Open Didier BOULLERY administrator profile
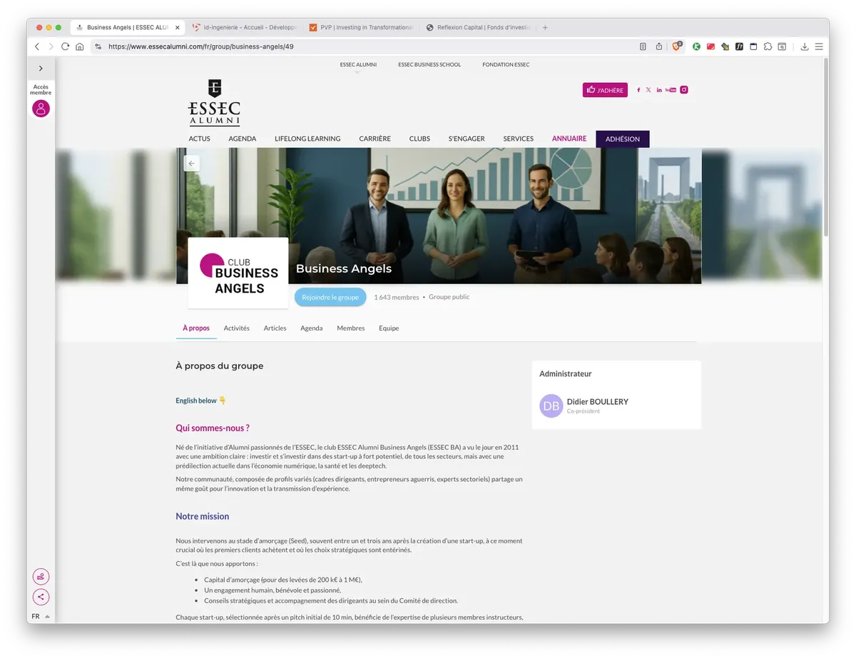The width and height of the screenshot is (856, 659). tap(598, 402)
